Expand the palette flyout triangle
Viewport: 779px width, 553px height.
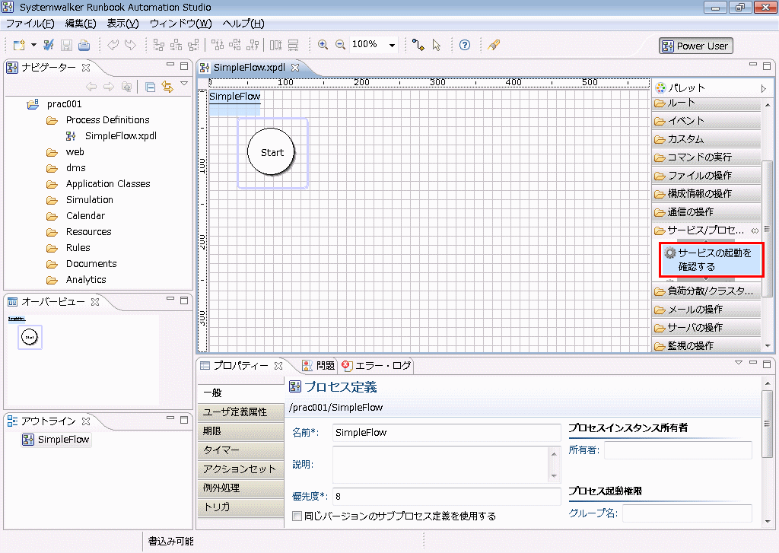(764, 88)
